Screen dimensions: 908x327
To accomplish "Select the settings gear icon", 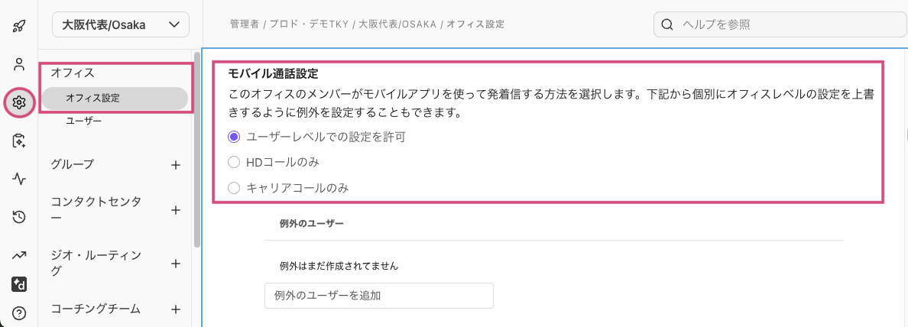I will (x=19, y=102).
